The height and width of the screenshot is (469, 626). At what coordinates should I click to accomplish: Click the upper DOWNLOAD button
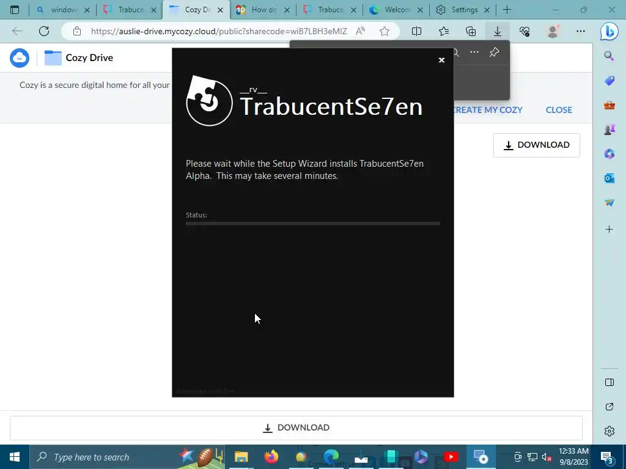(x=537, y=145)
